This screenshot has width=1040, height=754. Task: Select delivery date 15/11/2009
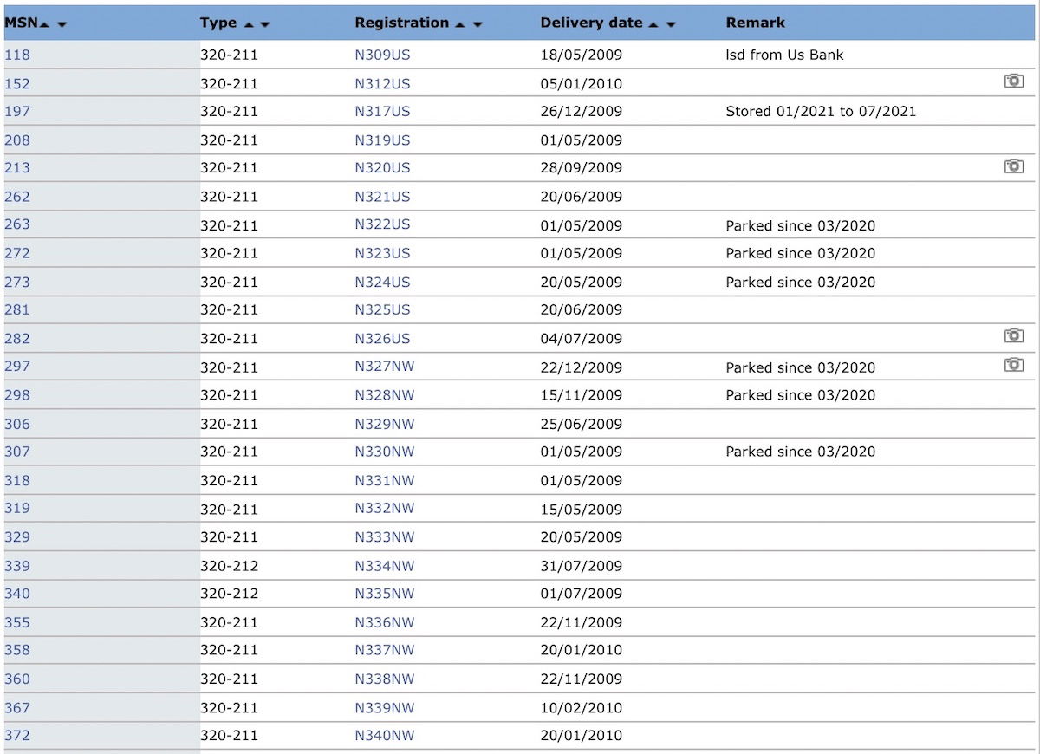[581, 394]
